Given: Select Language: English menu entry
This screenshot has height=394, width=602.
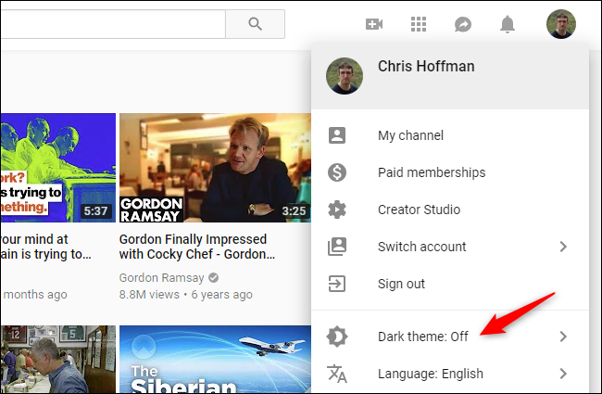Looking at the screenshot, I should point(450,374).
